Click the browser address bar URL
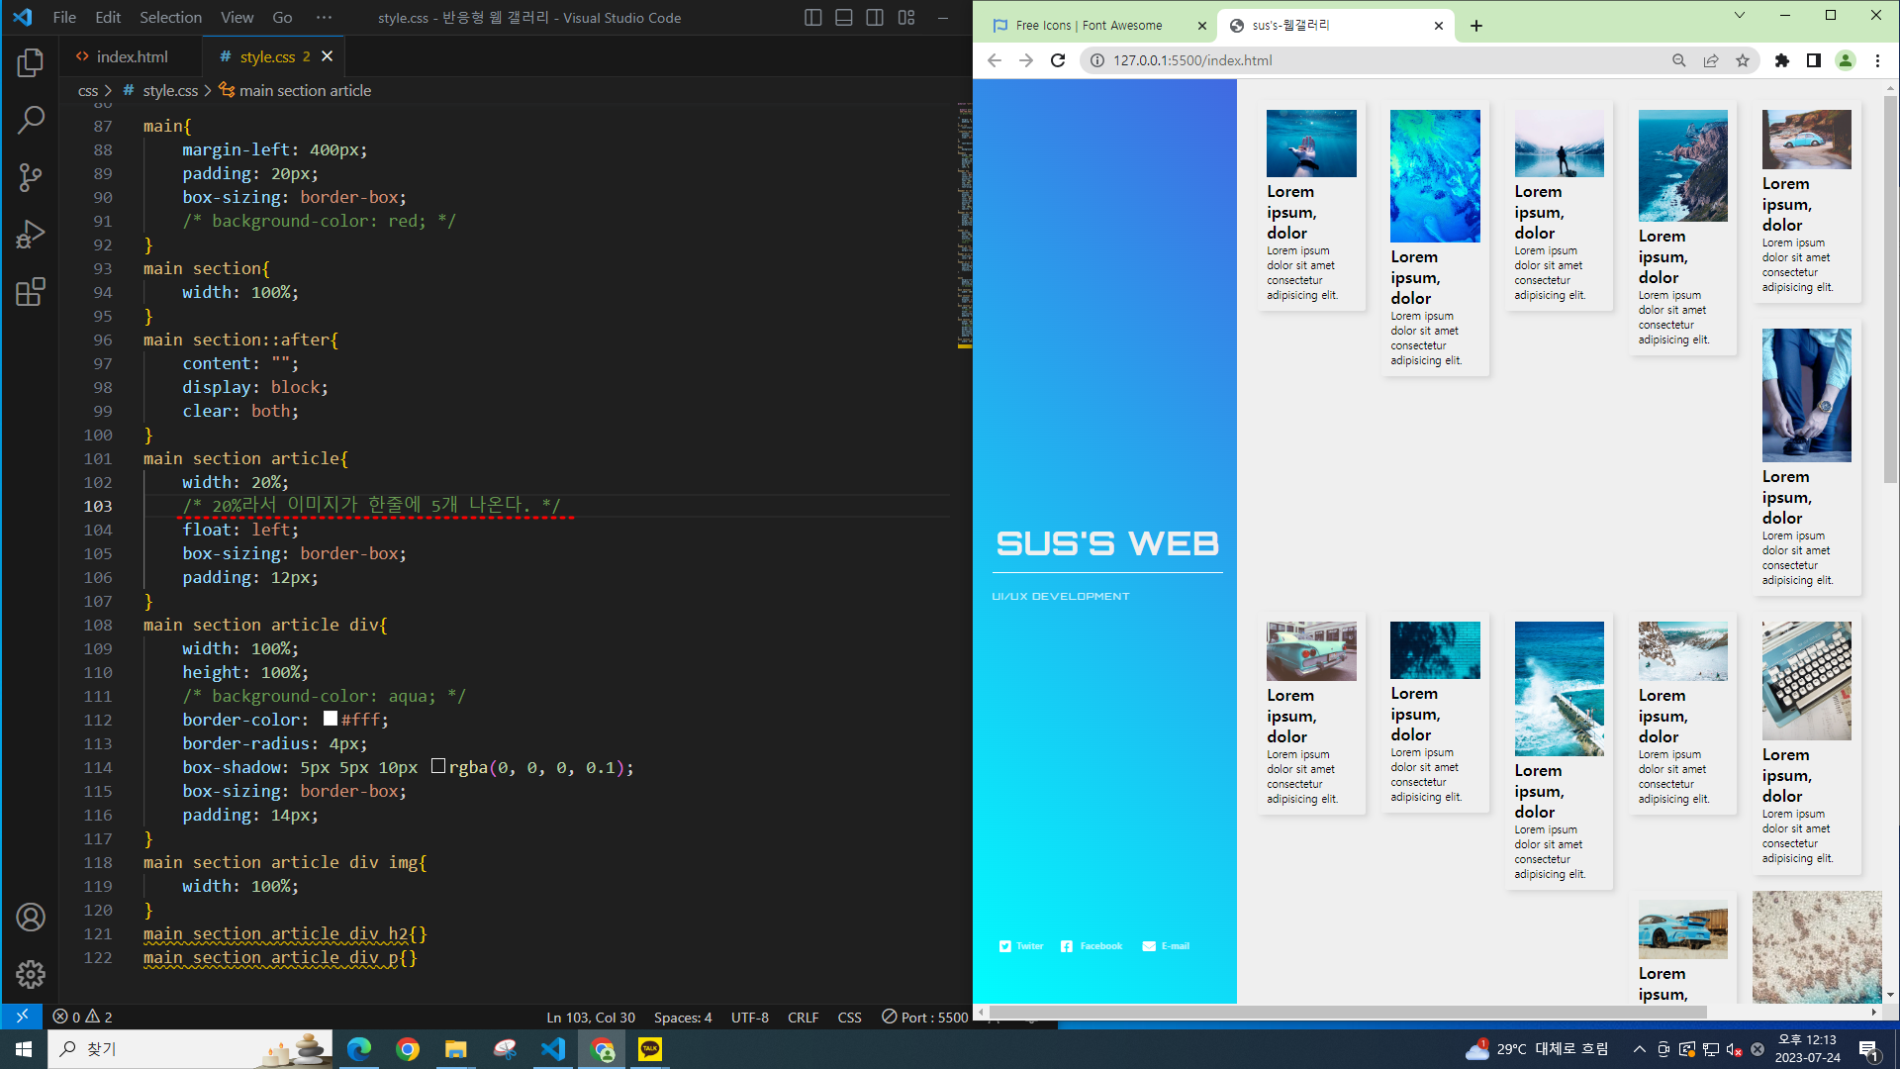This screenshot has height=1069, width=1900. 1192,60
